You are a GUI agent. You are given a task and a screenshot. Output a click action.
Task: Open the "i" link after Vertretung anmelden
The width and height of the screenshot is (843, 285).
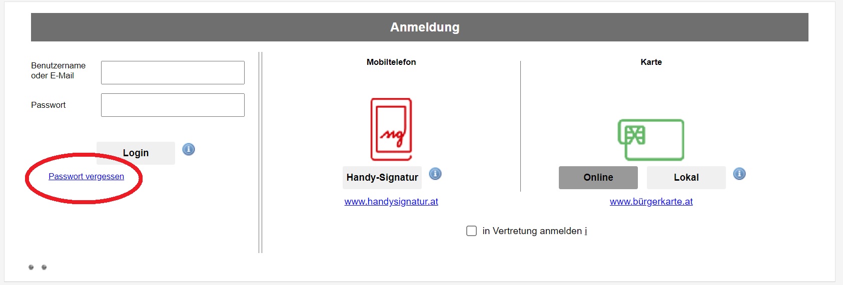point(586,231)
